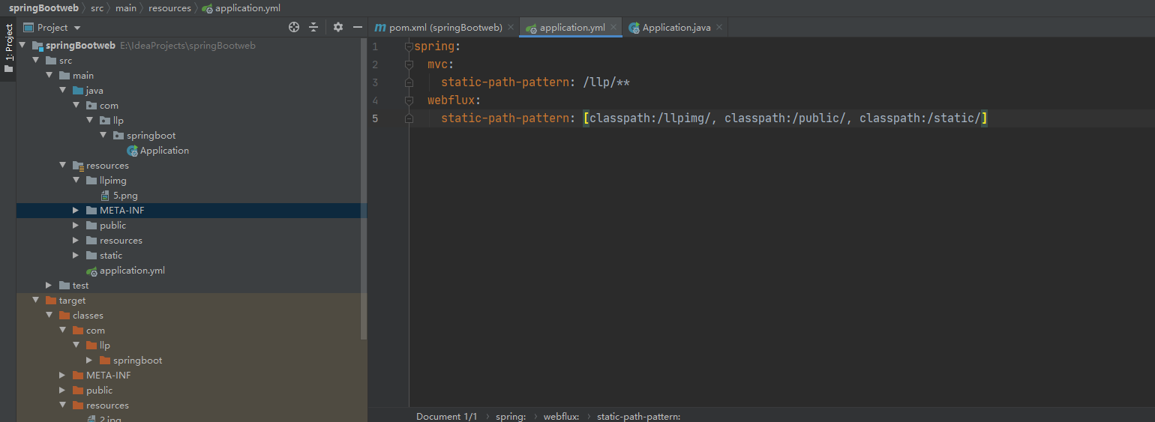Image resolution: width=1155 pixels, height=422 pixels.
Task: Open Project panel settings gear
Action: tap(338, 27)
